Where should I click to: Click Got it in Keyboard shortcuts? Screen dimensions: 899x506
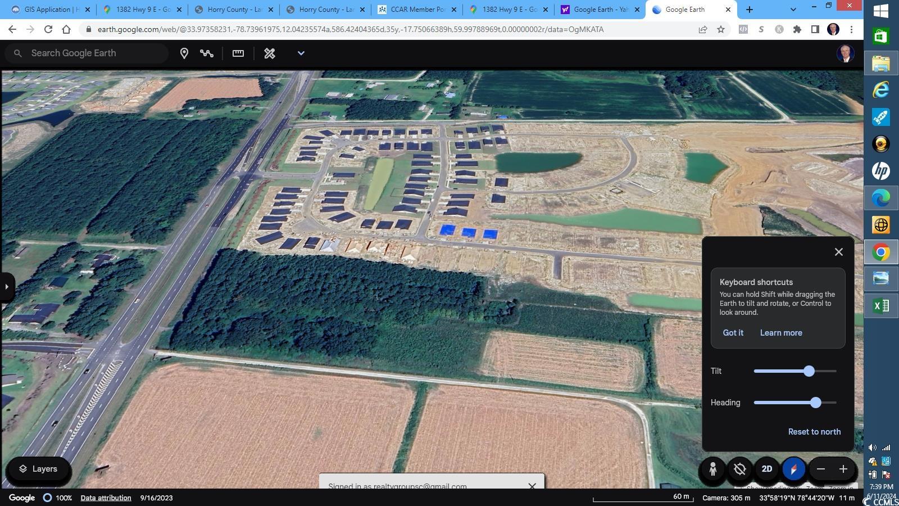733,333
